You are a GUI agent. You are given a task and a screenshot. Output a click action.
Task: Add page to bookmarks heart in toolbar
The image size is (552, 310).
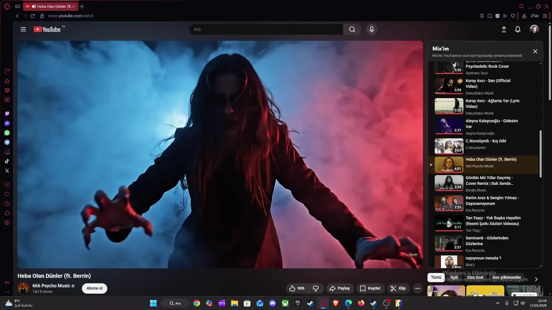click(513, 16)
